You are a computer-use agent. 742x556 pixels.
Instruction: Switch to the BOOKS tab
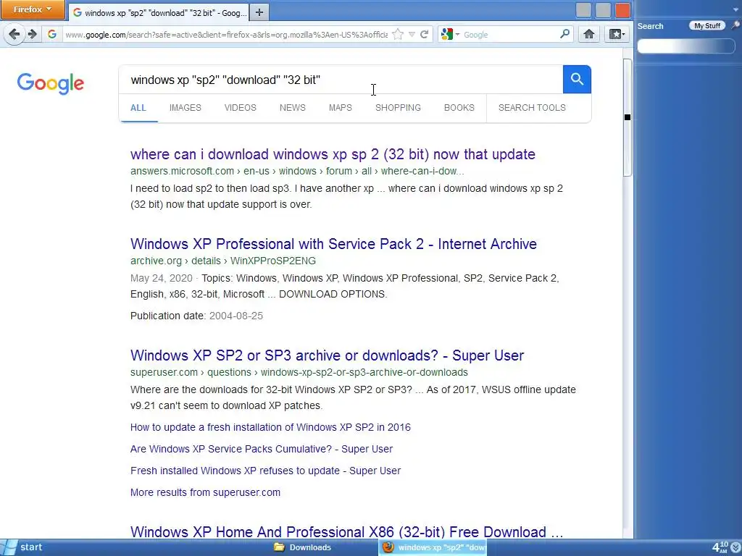point(459,108)
